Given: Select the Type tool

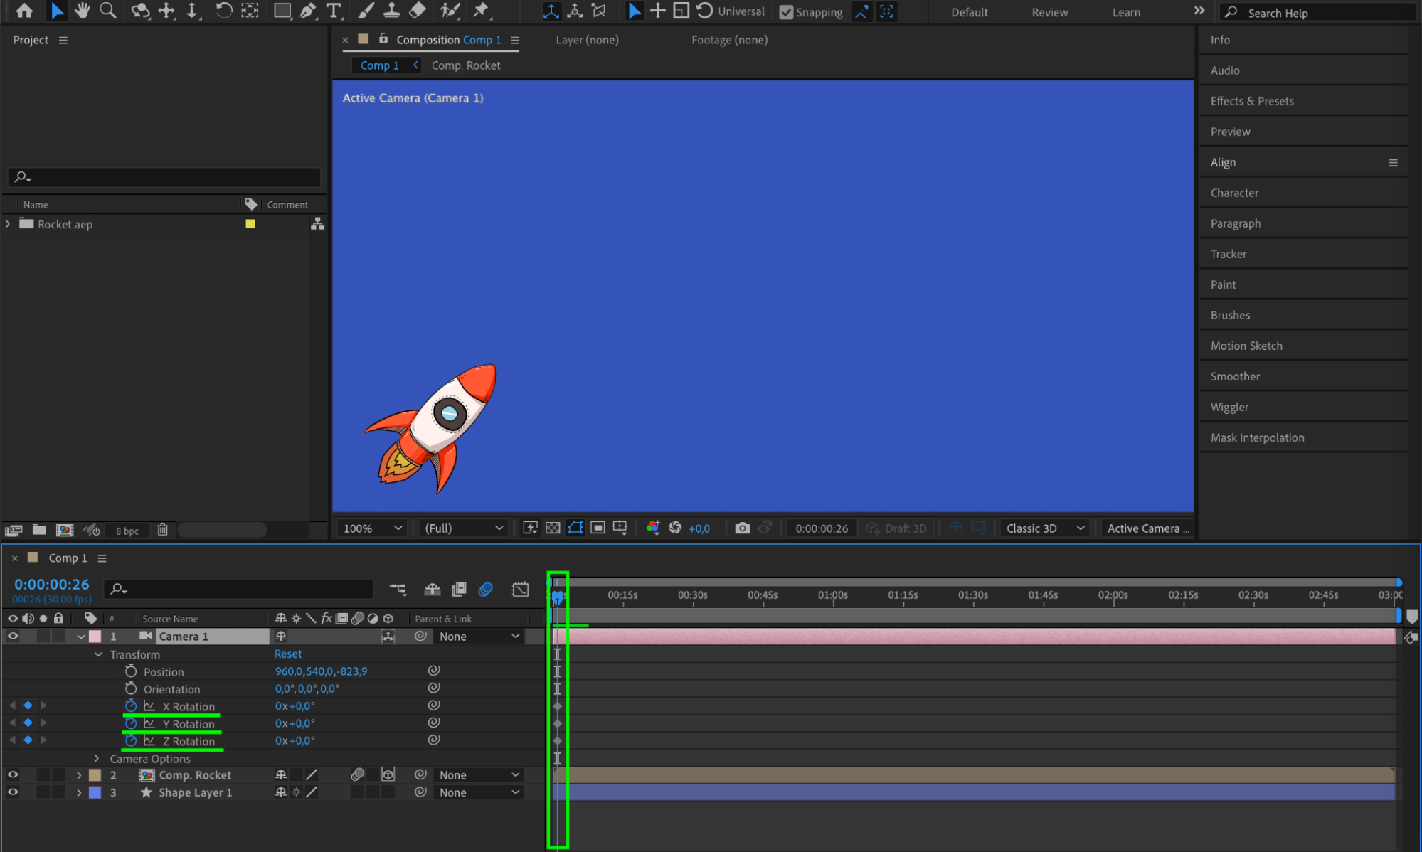Looking at the screenshot, I should 333,11.
